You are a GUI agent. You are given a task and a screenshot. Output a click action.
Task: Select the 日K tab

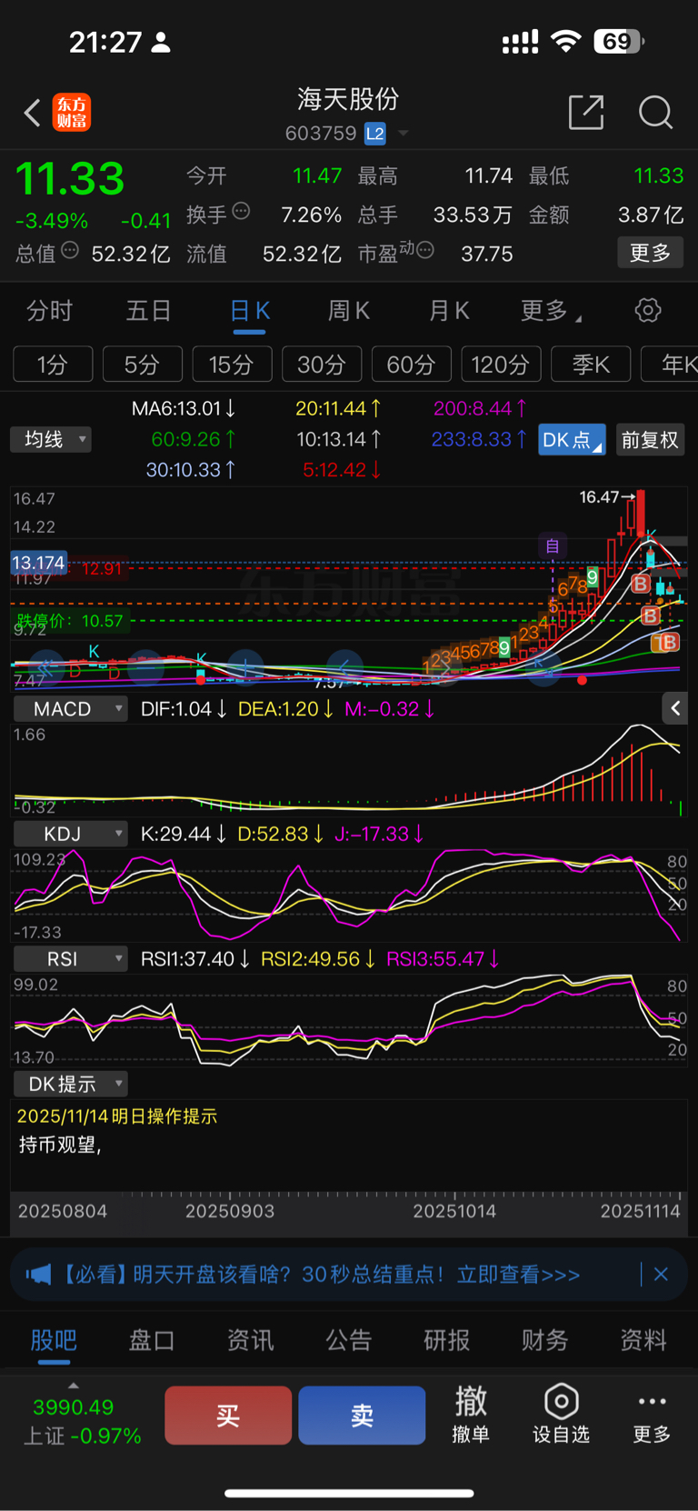click(x=249, y=311)
